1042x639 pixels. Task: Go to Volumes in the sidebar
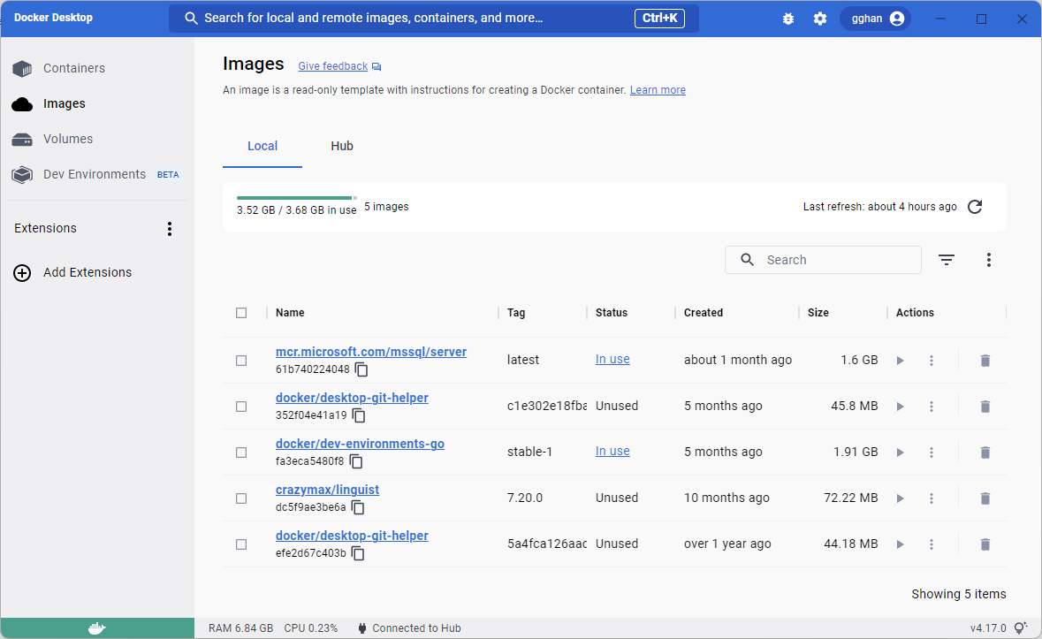[x=67, y=139]
